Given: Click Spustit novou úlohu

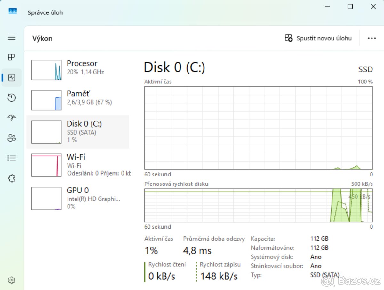Looking at the screenshot, I should pyautogui.click(x=318, y=38).
